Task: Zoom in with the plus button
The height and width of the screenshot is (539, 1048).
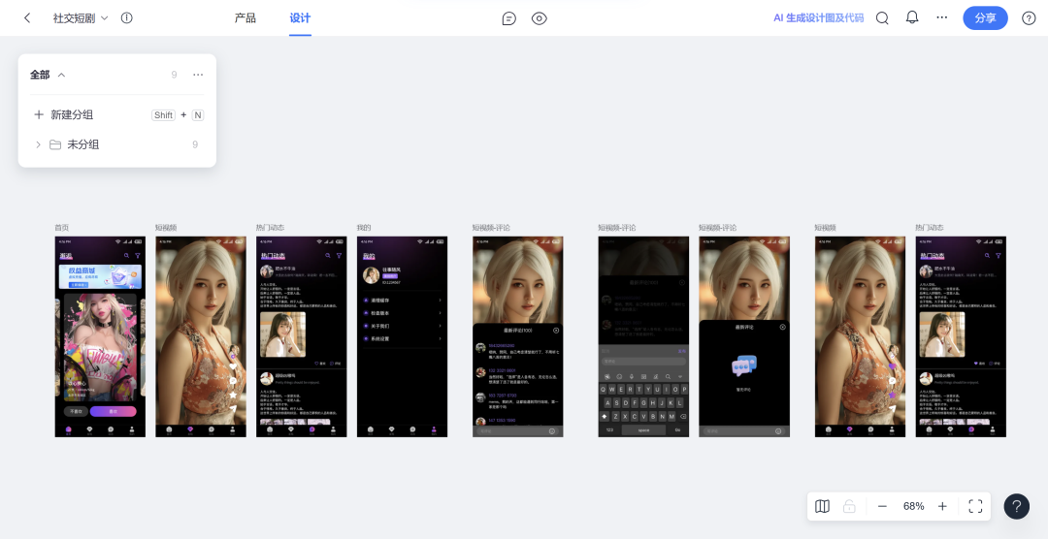Action: click(942, 506)
